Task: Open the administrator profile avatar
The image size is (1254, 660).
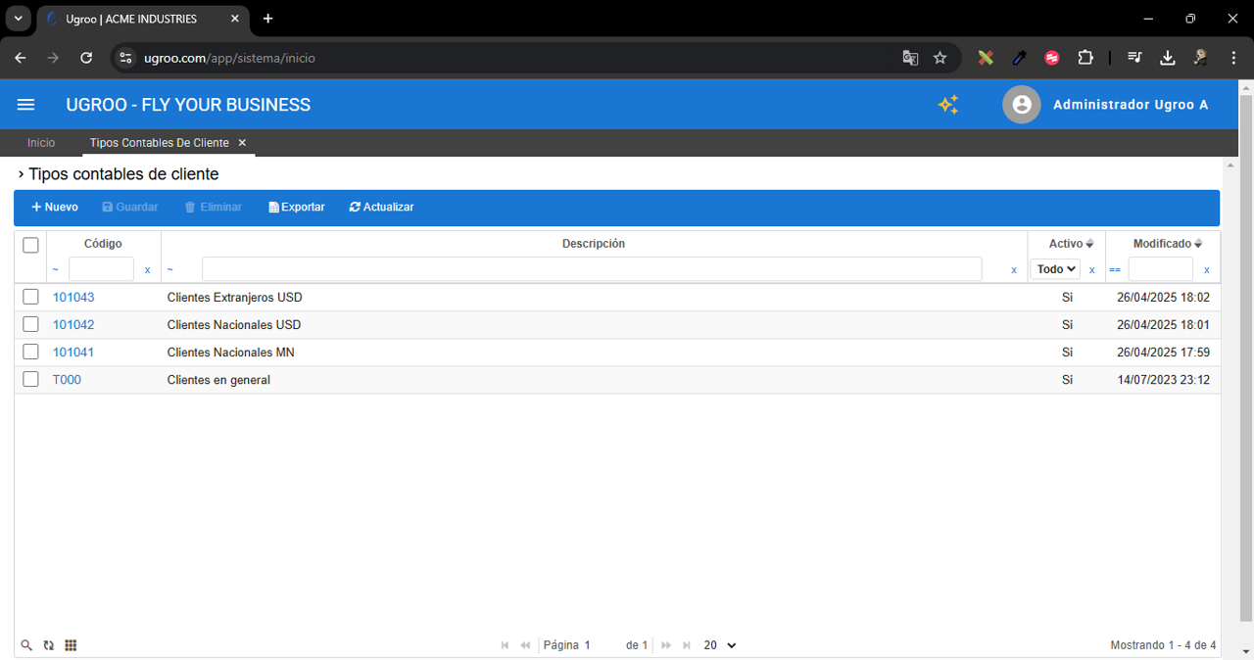Action: pyautogui.click(x=1021, y=105)
